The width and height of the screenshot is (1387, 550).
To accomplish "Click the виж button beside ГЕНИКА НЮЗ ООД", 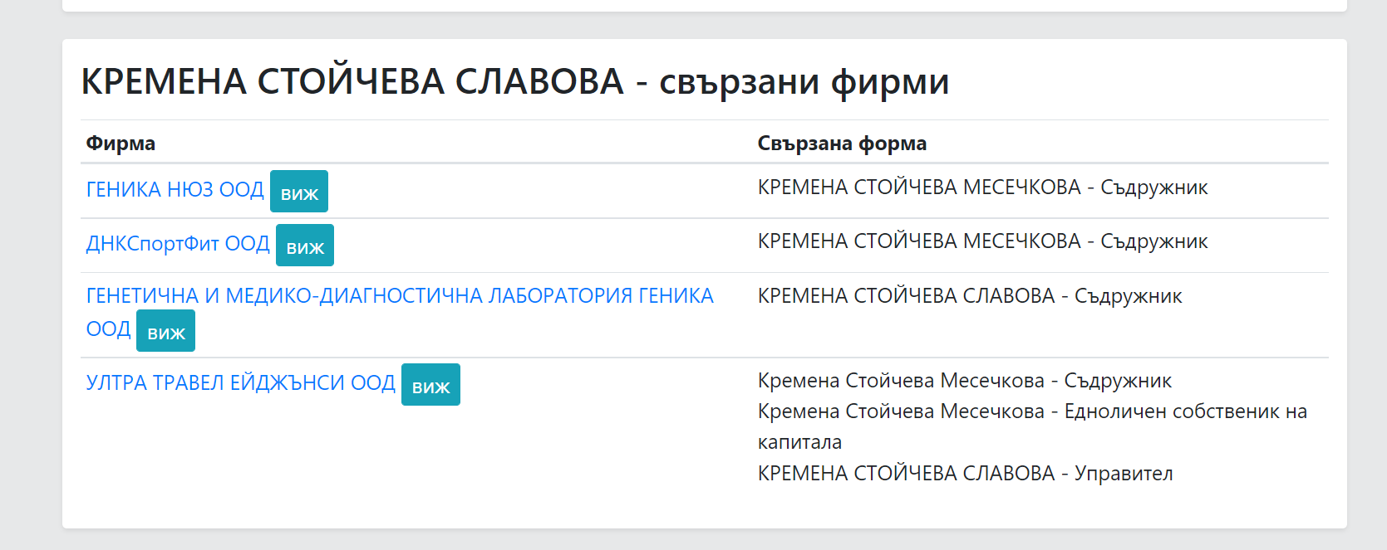I will pos(299,192).
